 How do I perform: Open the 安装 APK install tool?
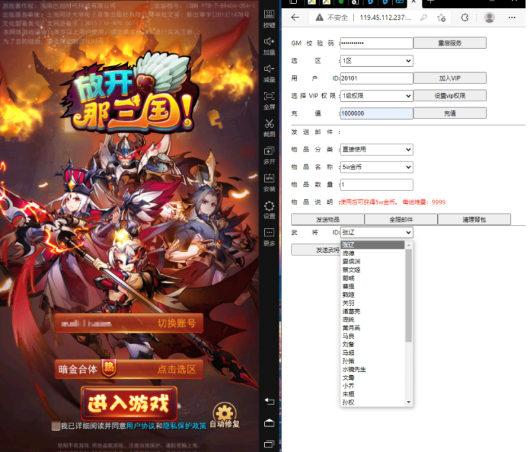point(269,183)
